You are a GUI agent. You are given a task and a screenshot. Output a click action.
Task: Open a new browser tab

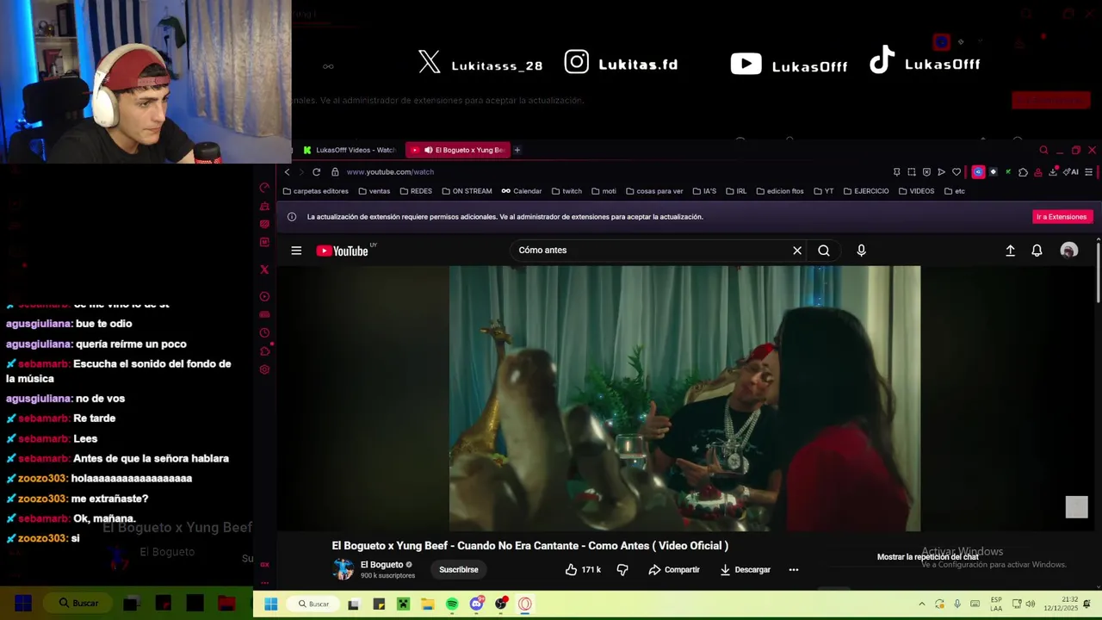(517, 150)
